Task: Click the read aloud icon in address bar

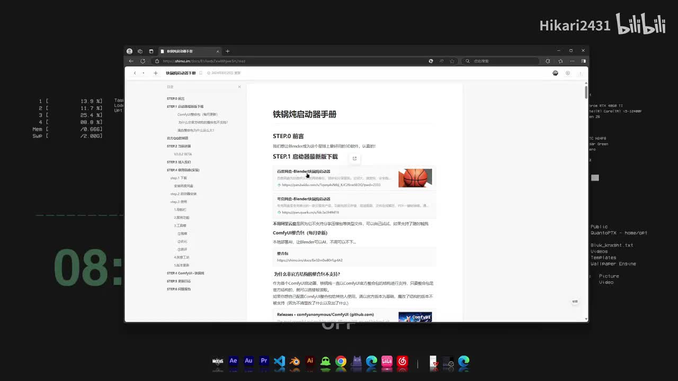Action: (x=441, y=61)
